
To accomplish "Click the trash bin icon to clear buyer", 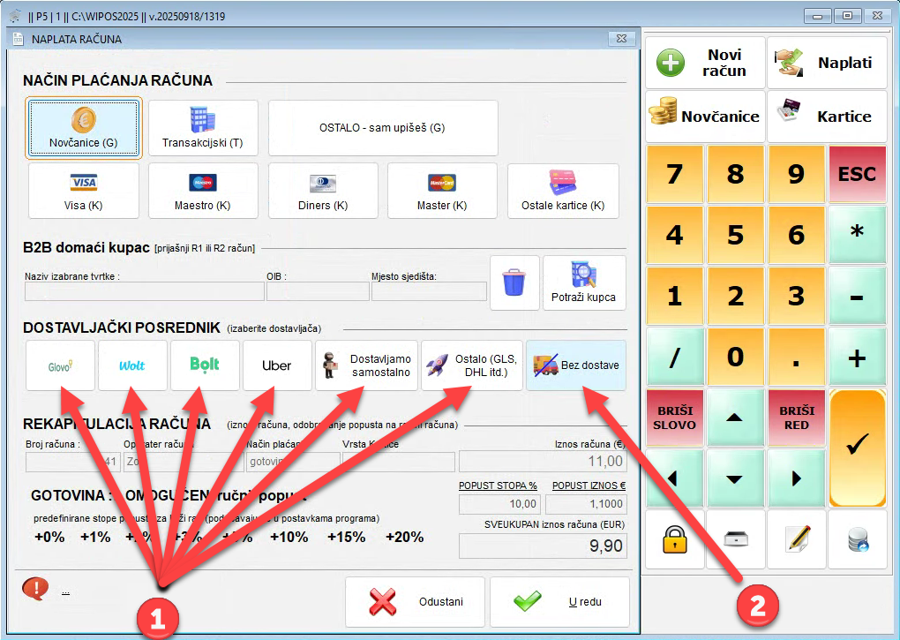I will tap(514, 283).
